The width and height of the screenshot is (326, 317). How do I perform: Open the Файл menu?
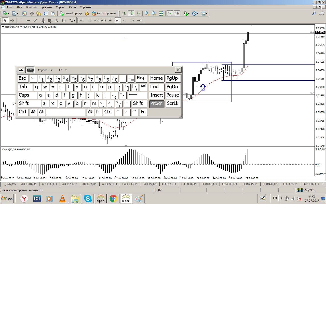[x=10, y=7]
